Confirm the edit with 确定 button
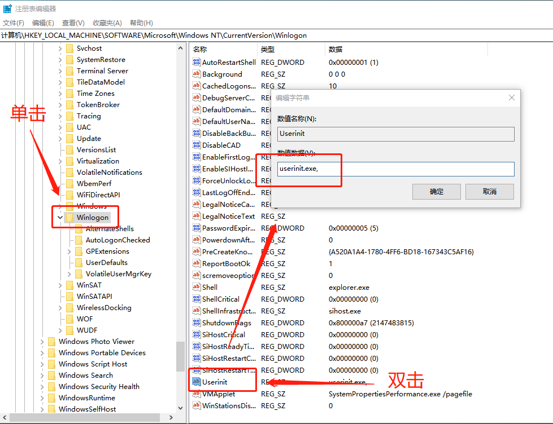The width and height of the screenshot is (553, 424). [x=436, y=192]
